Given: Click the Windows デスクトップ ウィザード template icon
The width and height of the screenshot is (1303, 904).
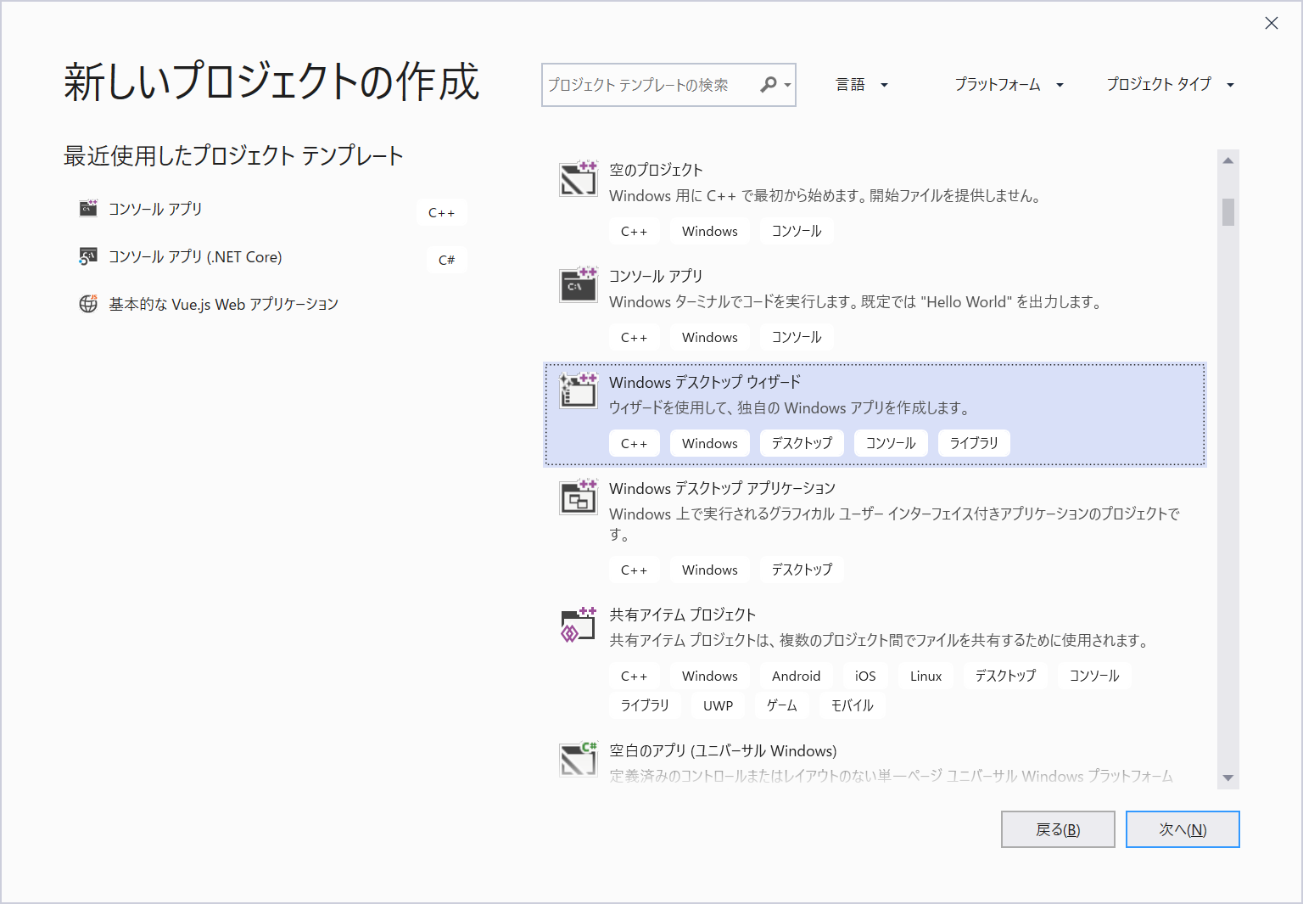Looking at the screenshot, I should pos(579,390).
